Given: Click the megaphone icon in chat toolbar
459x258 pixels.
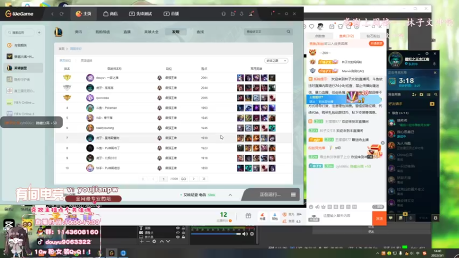Looking at the screenshot, I should [317, 207].
